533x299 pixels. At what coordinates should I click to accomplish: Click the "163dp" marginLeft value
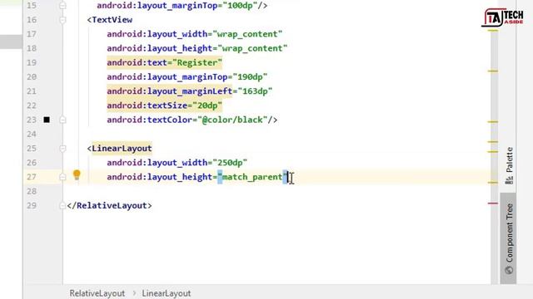[x=255, y=91]
